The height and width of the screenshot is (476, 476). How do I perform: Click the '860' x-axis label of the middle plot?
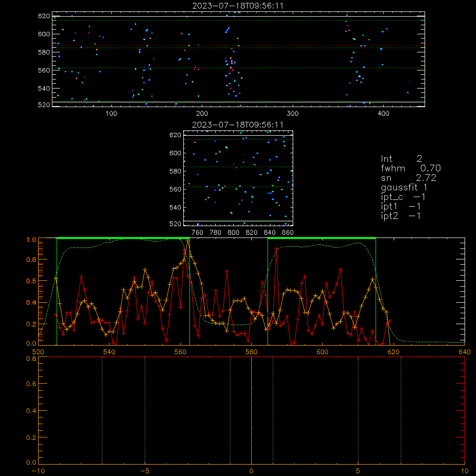coord(288,233)
